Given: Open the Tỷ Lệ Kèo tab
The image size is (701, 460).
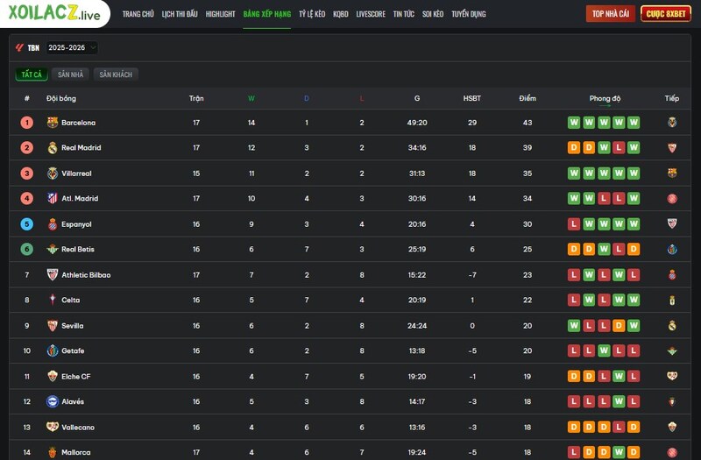Looking at the screenshot, I should point(311,14).
